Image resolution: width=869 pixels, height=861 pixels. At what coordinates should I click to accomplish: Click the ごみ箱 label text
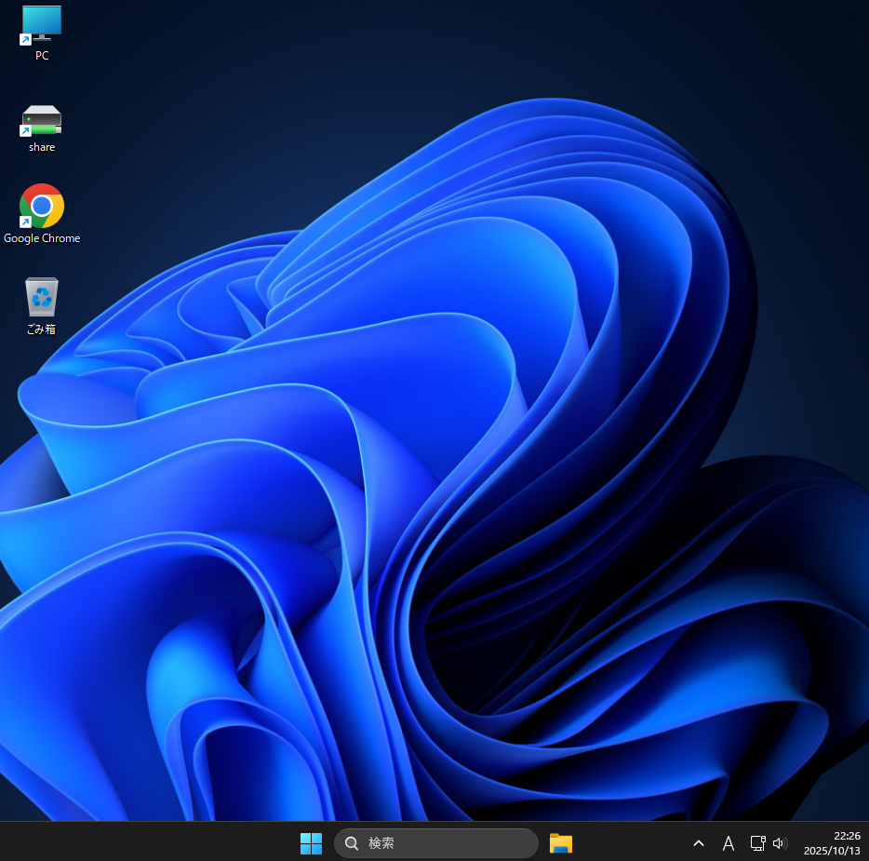[x=41, y=330]
